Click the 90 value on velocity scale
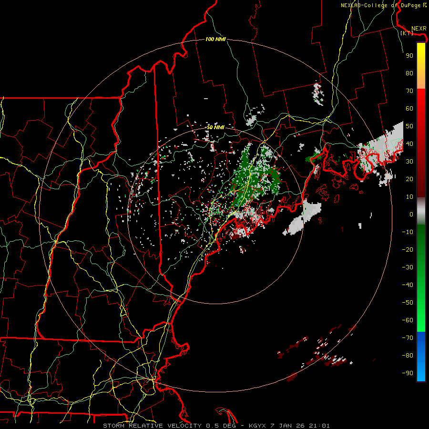 pos(409,56)
